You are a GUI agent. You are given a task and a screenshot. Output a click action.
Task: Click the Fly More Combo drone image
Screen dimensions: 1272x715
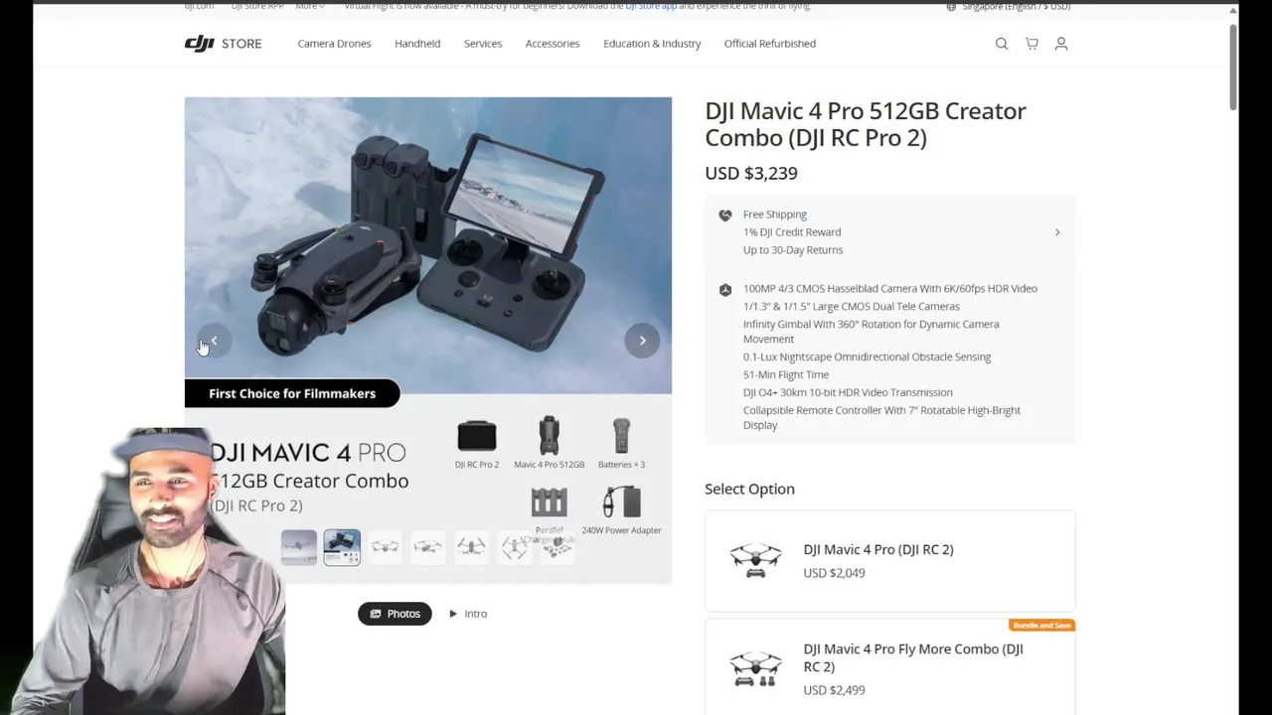click(755, 668)
